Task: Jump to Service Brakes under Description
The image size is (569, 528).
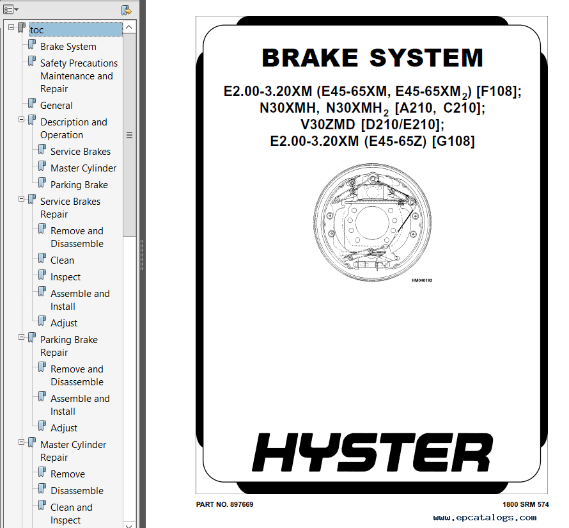Action: click(x=81, y=152)
